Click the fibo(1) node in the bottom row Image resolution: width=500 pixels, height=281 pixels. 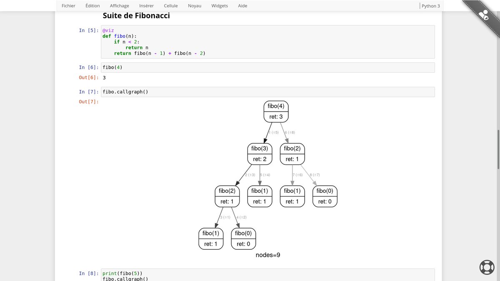[x=211, y=239]
